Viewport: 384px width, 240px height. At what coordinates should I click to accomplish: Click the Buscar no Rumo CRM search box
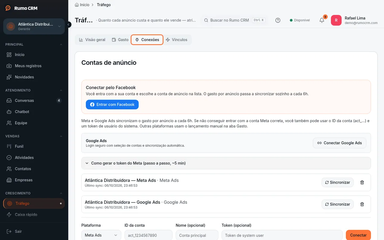(234, 20)
